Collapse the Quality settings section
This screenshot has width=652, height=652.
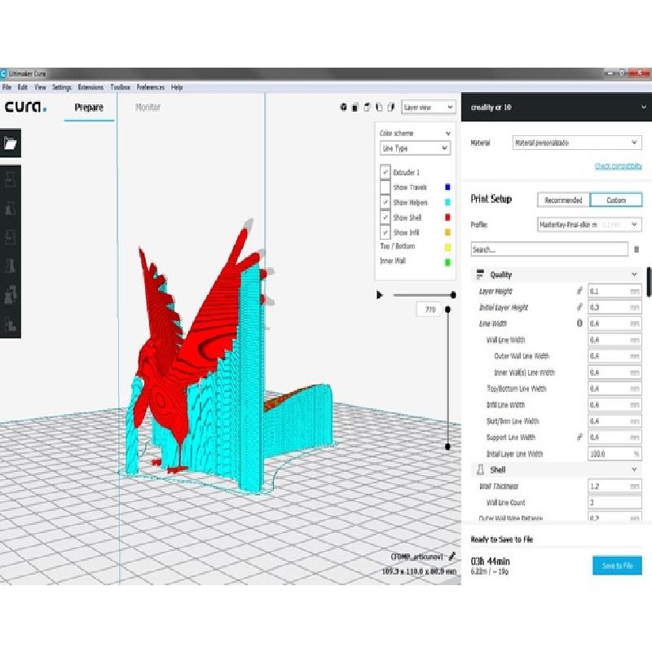point(634,275)
